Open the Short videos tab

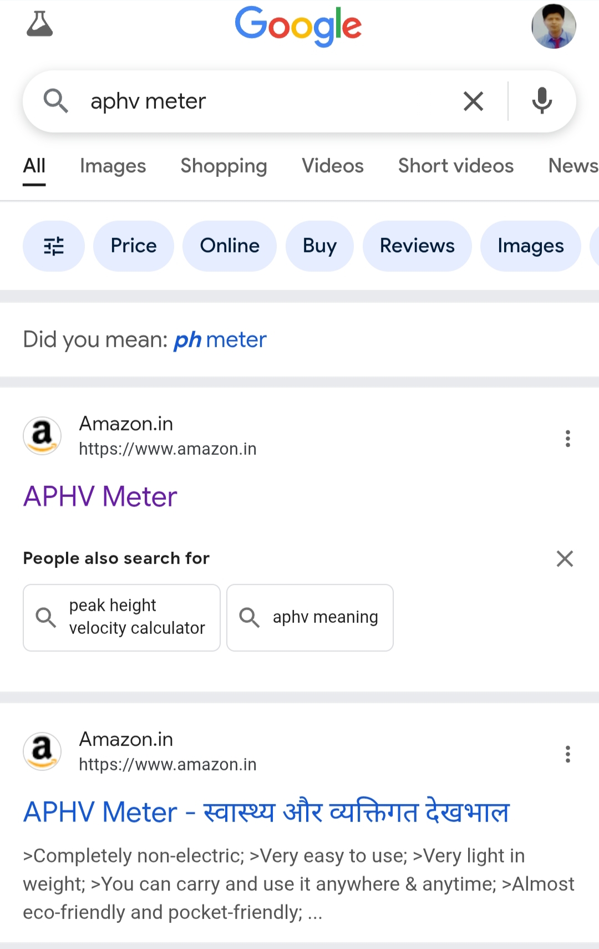(x=455, y=166)
